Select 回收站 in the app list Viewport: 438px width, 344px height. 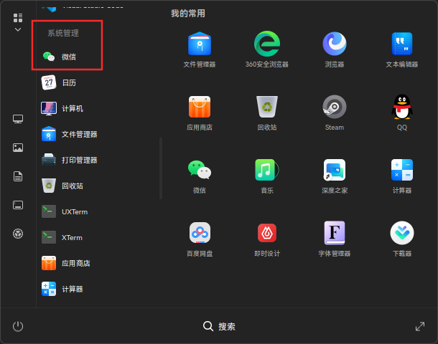pyautogui.click(x=62, y=186)
